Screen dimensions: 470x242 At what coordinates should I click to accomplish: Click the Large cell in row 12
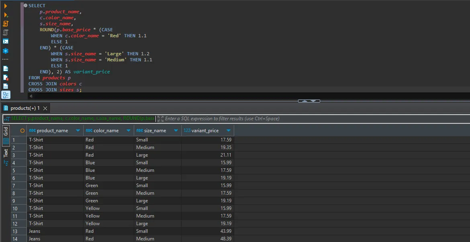[x=157, y=224]
